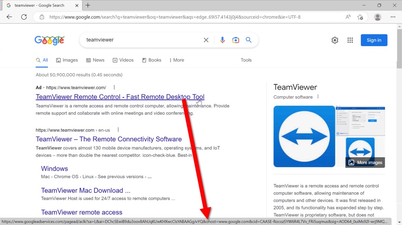Click inside the teamviewer search field
This screenshot has width=402, height=225.
click(x=140, y=40)
